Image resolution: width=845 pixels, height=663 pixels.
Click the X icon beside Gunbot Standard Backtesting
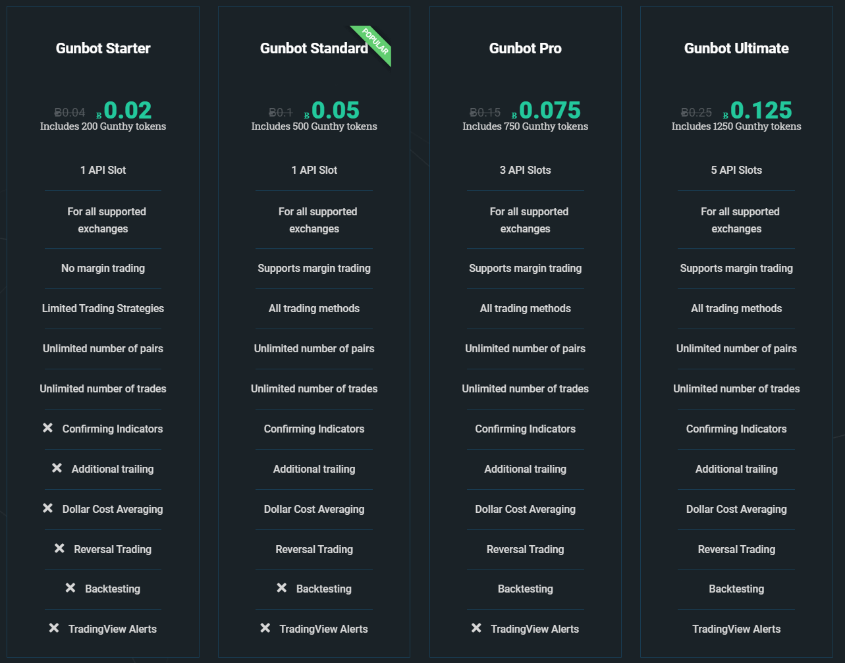[281, 588]
